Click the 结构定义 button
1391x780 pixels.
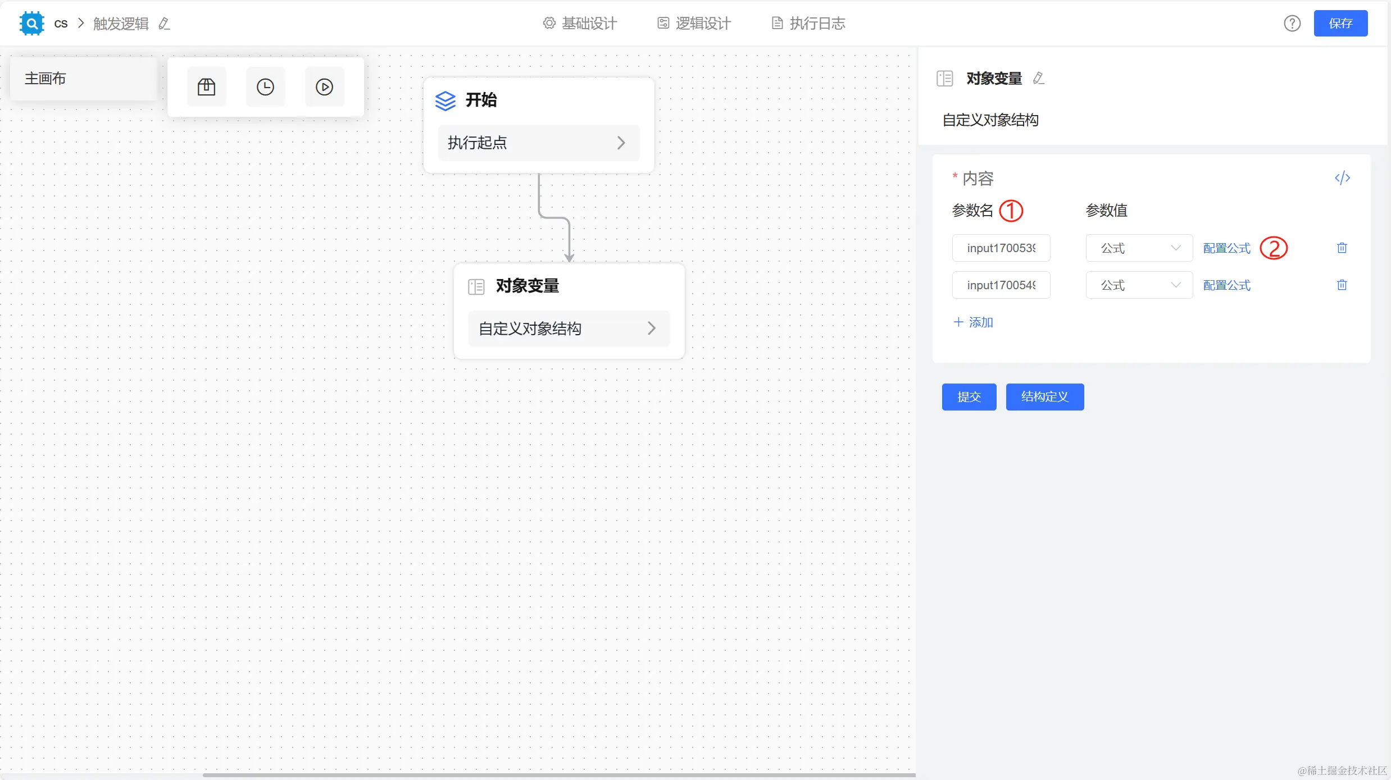[1044, 397]
